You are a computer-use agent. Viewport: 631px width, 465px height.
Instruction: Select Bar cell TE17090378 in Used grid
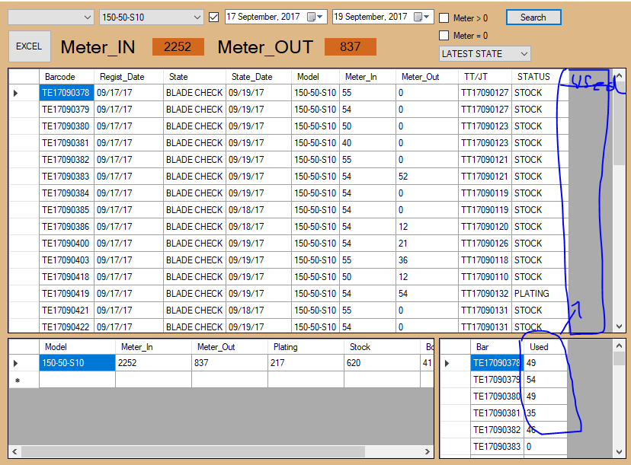[497, 363]
